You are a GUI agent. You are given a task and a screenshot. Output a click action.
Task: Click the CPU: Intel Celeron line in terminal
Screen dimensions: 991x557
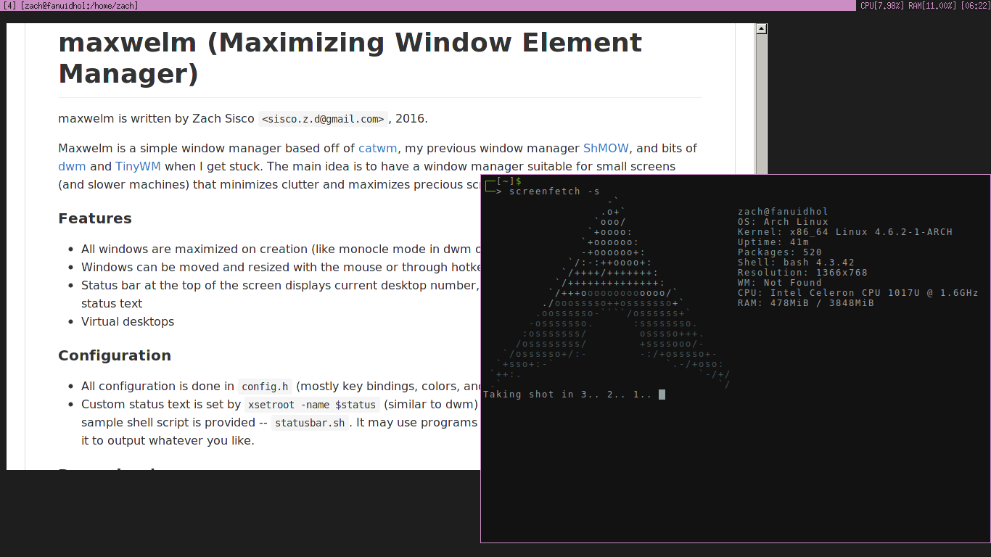tap(858, 293)
